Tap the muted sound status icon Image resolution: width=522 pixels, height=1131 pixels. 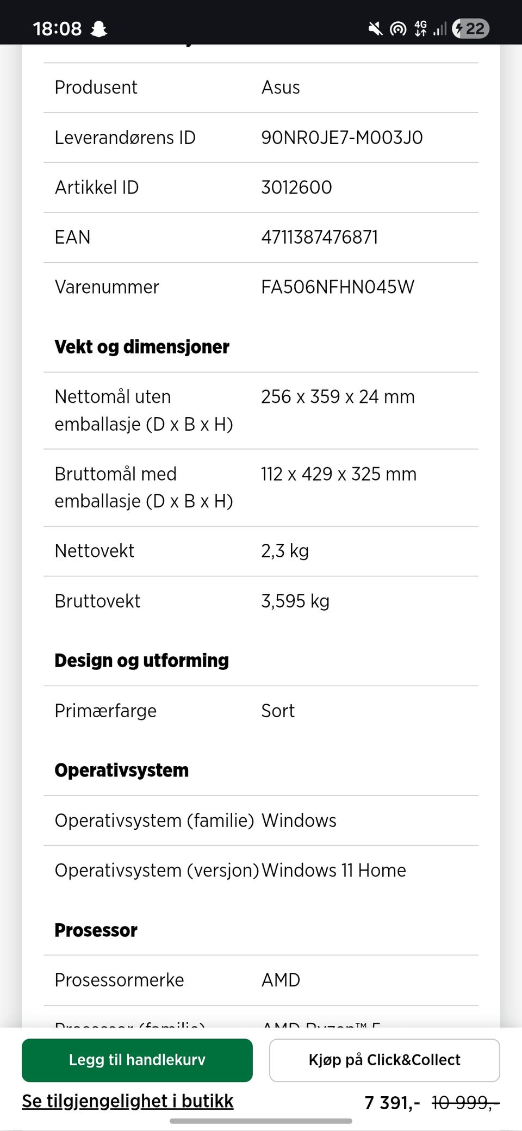[375, 28]
